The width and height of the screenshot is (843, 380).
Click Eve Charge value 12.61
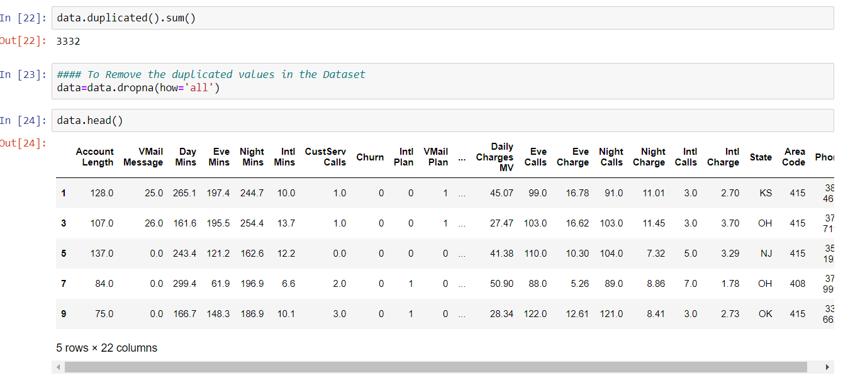tap(578, 314)
